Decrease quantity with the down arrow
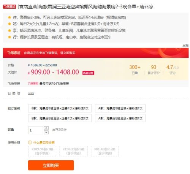The height and width of the screenshot is (174, 190). pos(46,132)
